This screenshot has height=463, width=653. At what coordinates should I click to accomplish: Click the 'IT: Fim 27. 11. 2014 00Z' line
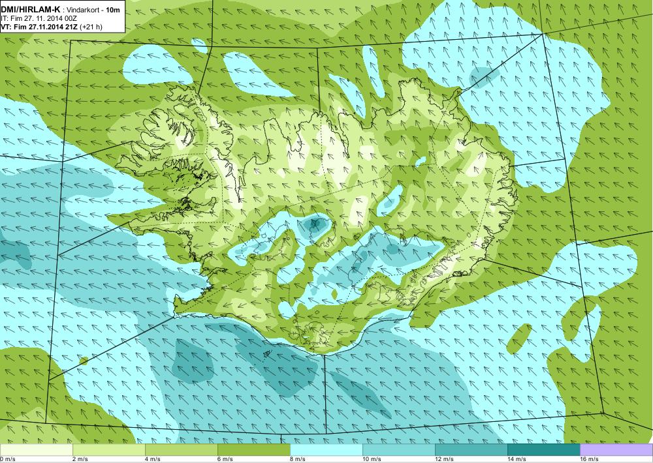pos(39,18)
